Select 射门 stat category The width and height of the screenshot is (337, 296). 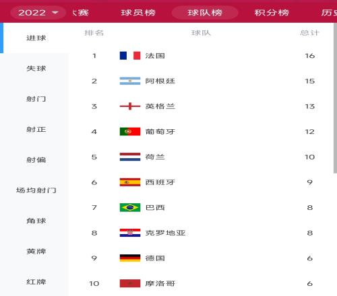click(36, 99)
